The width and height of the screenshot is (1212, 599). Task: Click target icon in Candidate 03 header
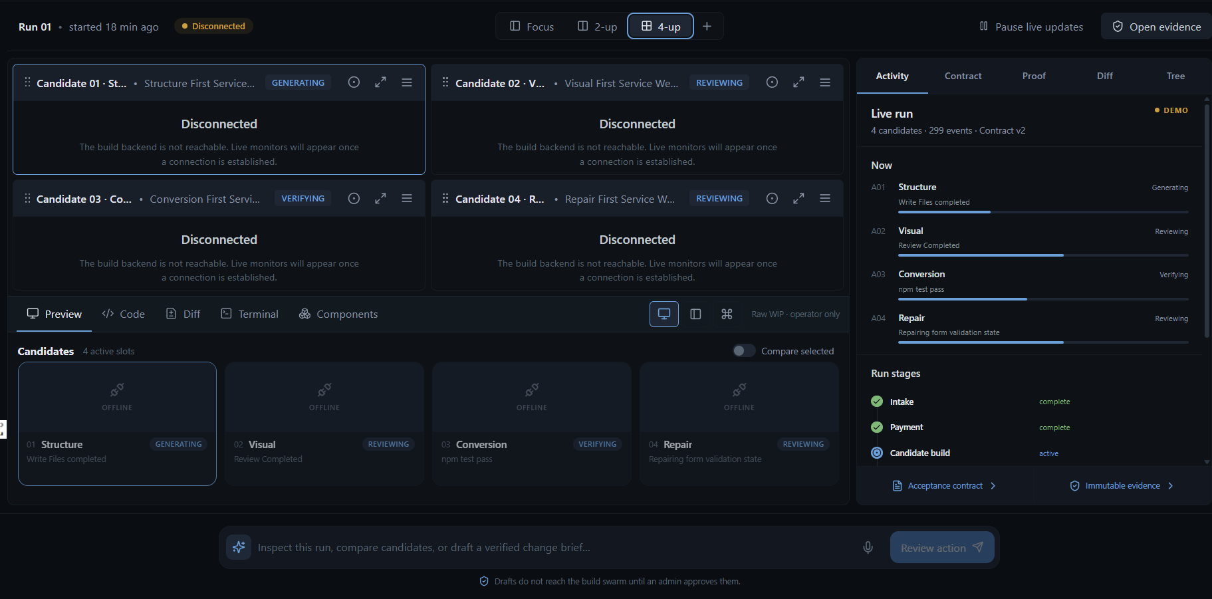pos(354,198)
